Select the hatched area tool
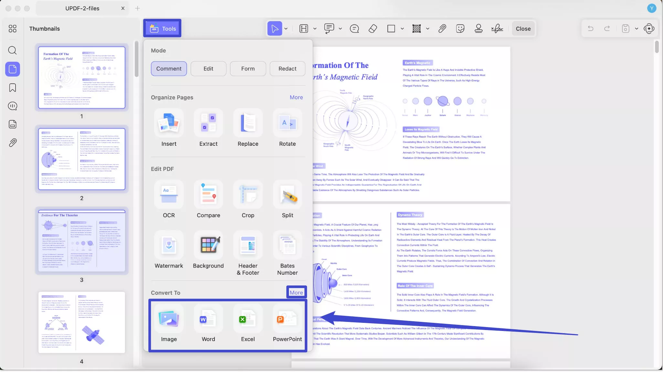 coord(416,28)
